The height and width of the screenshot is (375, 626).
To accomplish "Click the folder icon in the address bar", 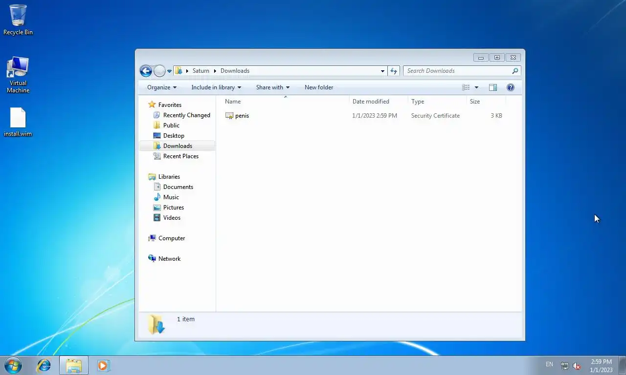I will 179,71.
